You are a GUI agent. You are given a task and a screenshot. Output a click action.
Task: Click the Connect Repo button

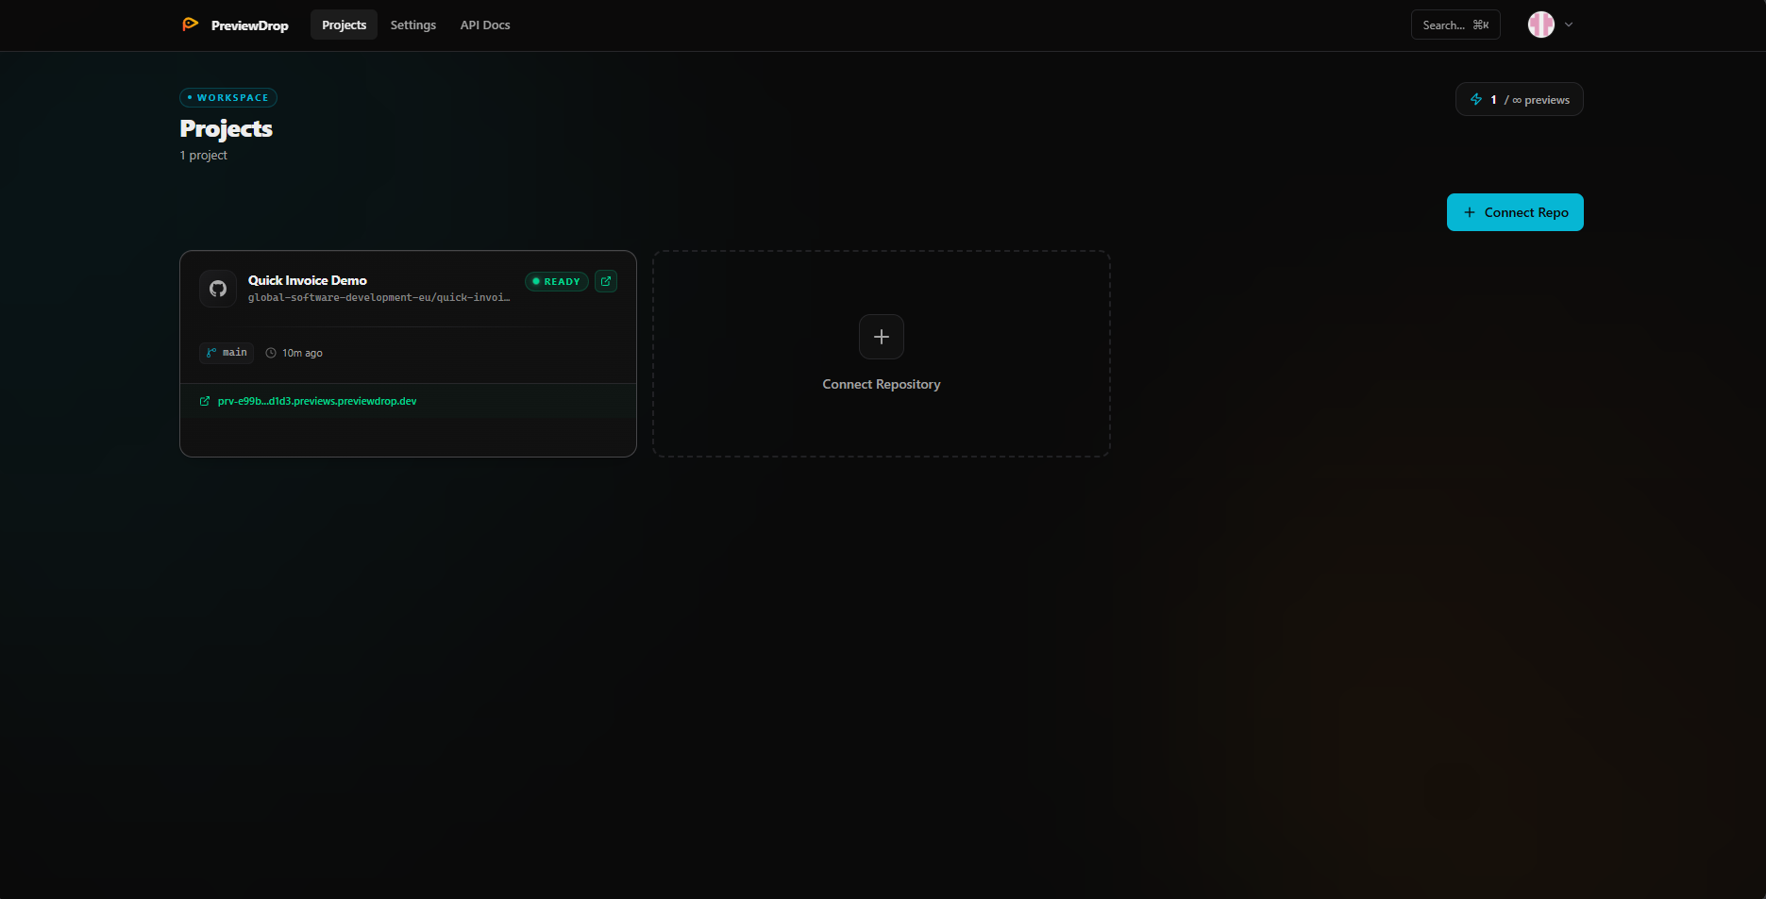pos(1515,212)
